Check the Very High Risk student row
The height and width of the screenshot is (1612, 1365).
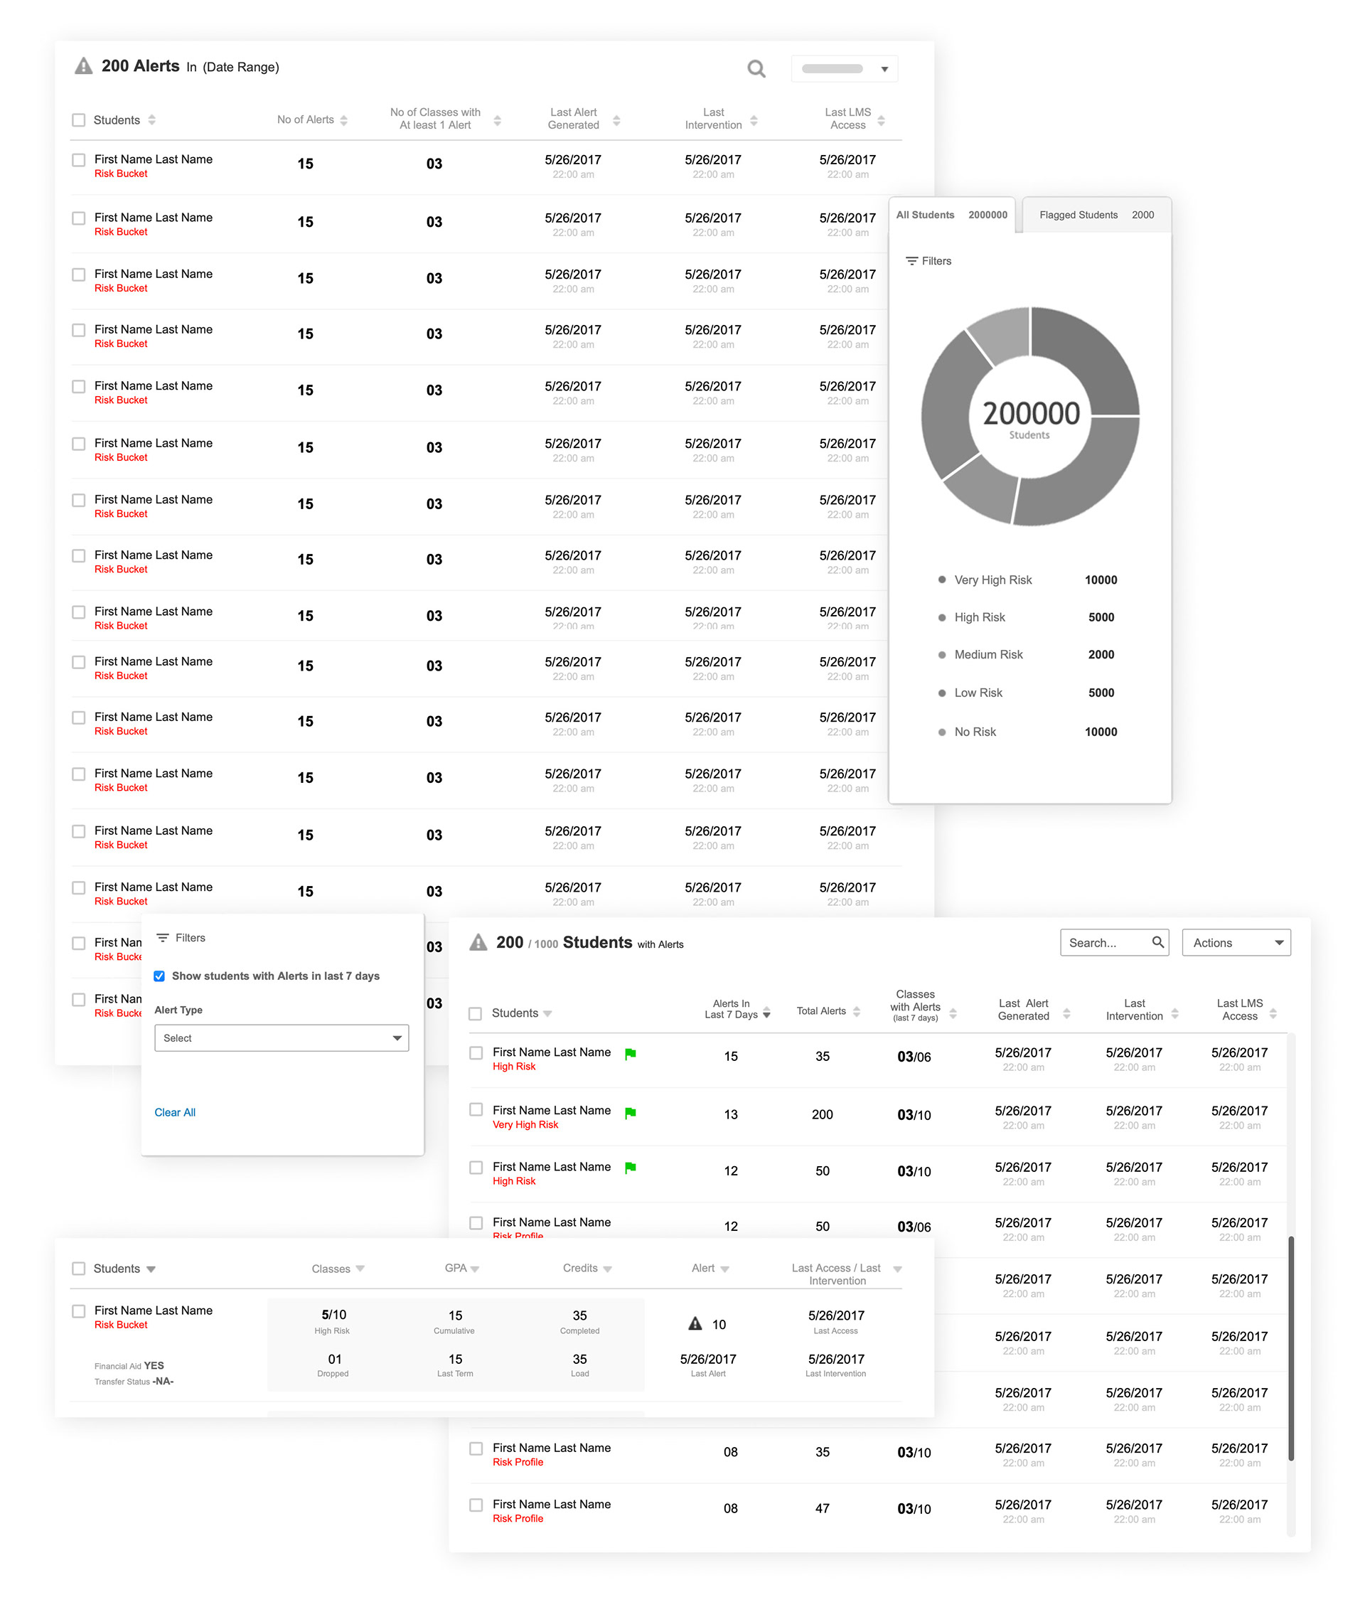[x=476, y=1110]
